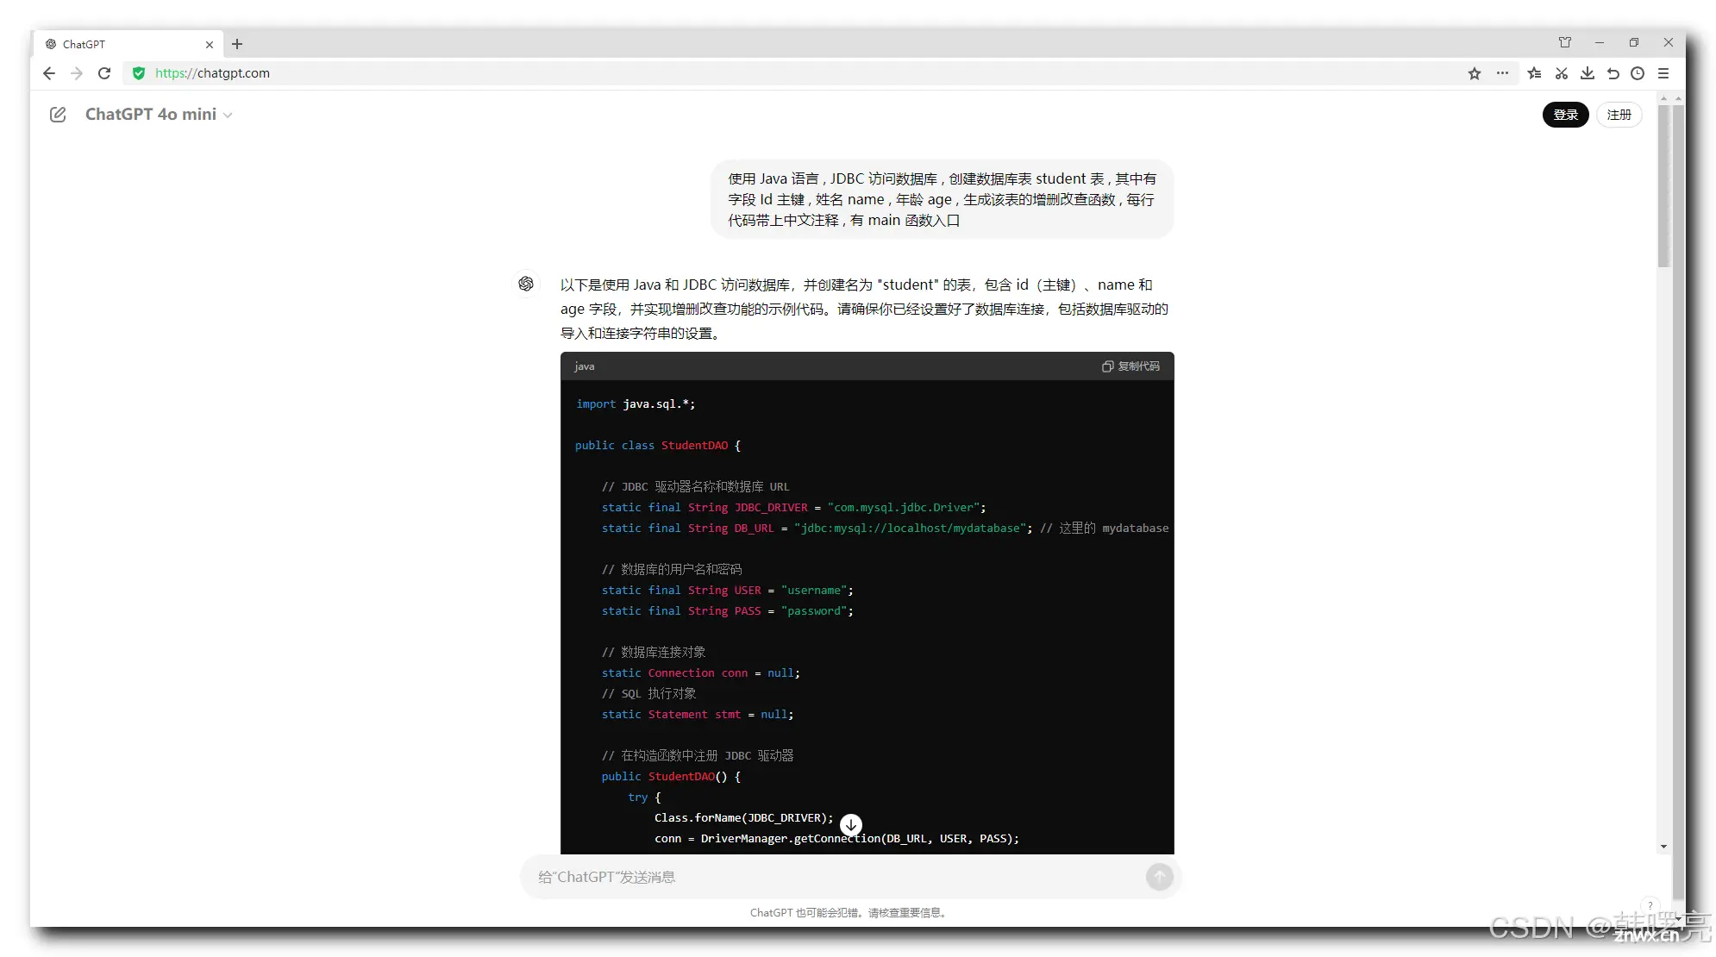Click the JDBC_DRIVER declaration line
This screenshot has height=957, width=1716.
(793, 507)
